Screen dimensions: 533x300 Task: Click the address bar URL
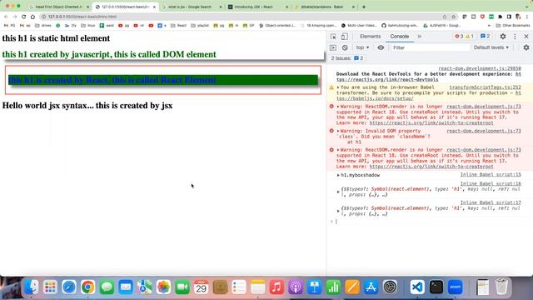(x=82, y=17)
